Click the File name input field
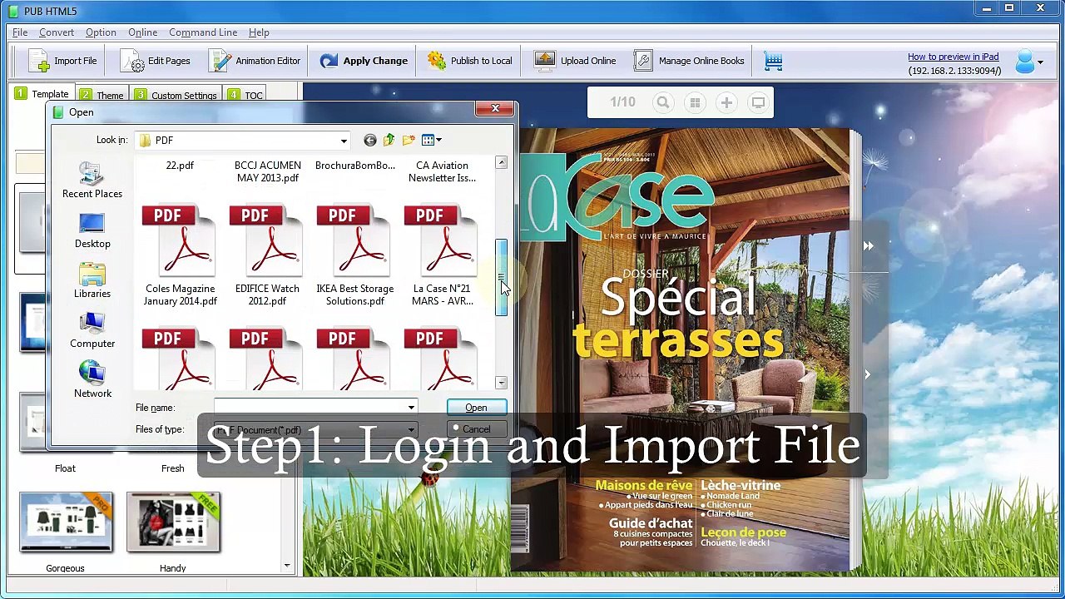The image size is (1065, 599). click(x=310, y=408)
